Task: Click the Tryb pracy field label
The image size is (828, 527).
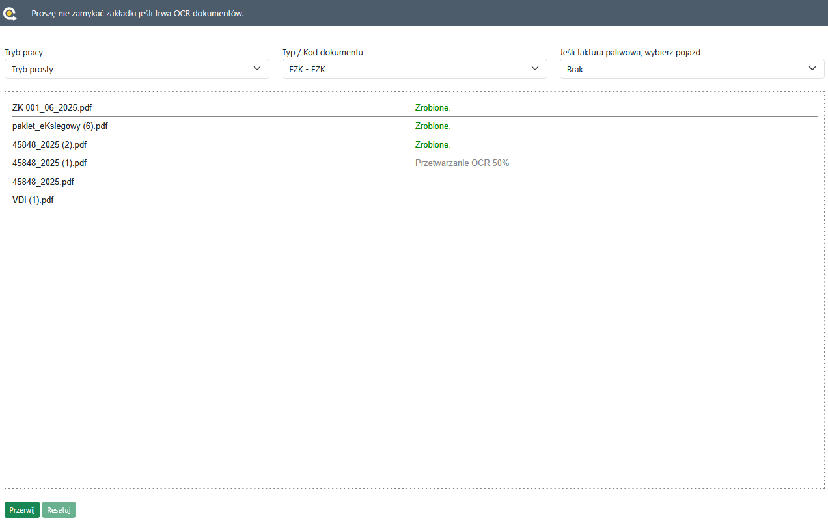Action: 24,52
